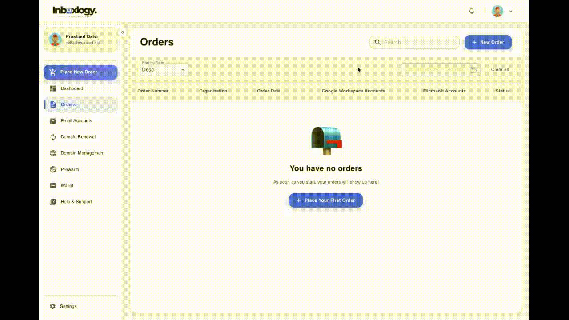569x320 pixels.
Task: Click the cart icon in Place New Order
Action: click(x=53, y=72)
